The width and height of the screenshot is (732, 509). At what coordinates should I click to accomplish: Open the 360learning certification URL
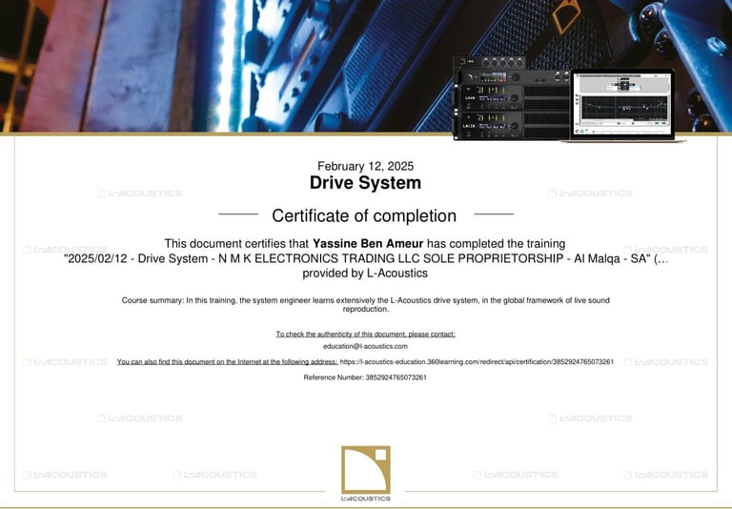pos(477,362)
